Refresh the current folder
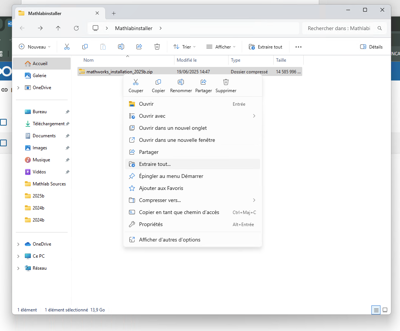The image size is (400, 331). point(76,28)
